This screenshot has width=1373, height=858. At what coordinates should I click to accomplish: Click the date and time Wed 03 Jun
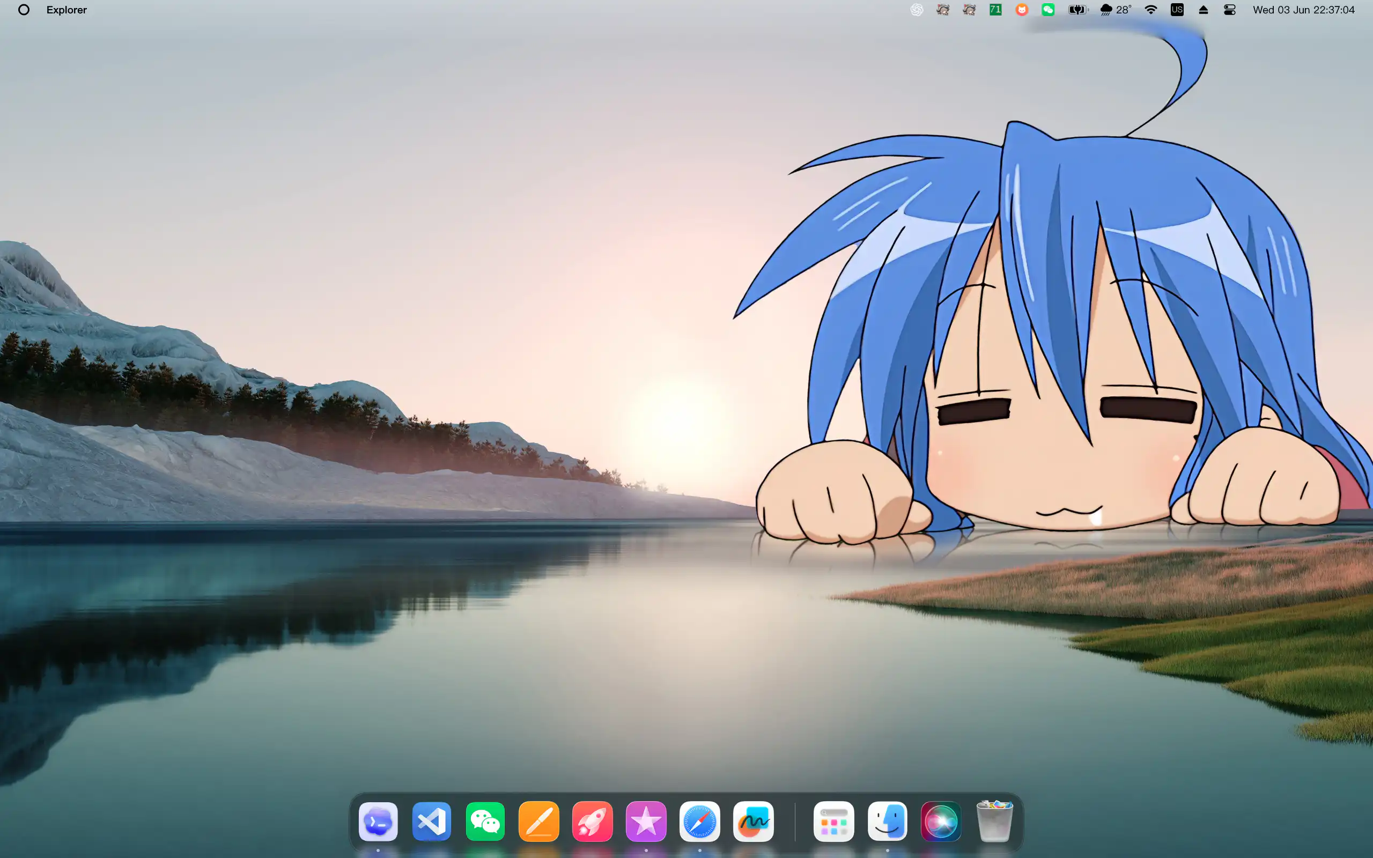(x=1303, y=10)
